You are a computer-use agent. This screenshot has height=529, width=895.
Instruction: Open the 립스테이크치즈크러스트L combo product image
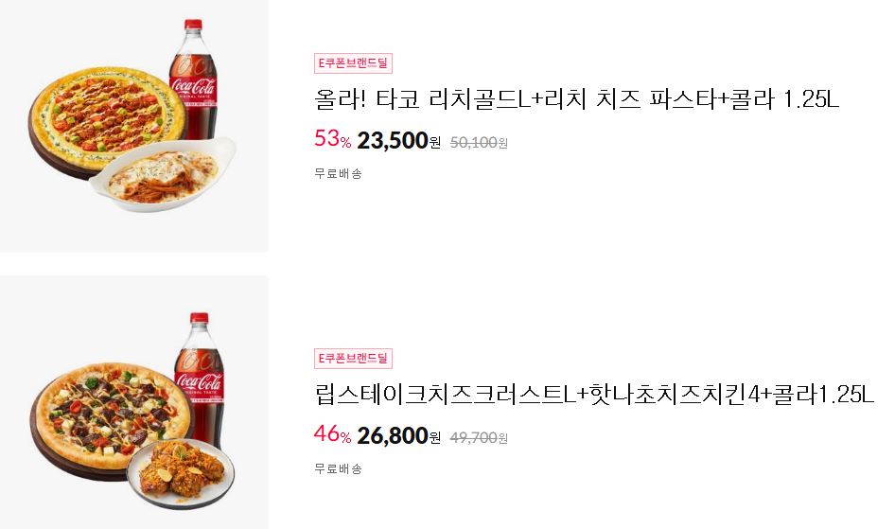tap(133, 402)
